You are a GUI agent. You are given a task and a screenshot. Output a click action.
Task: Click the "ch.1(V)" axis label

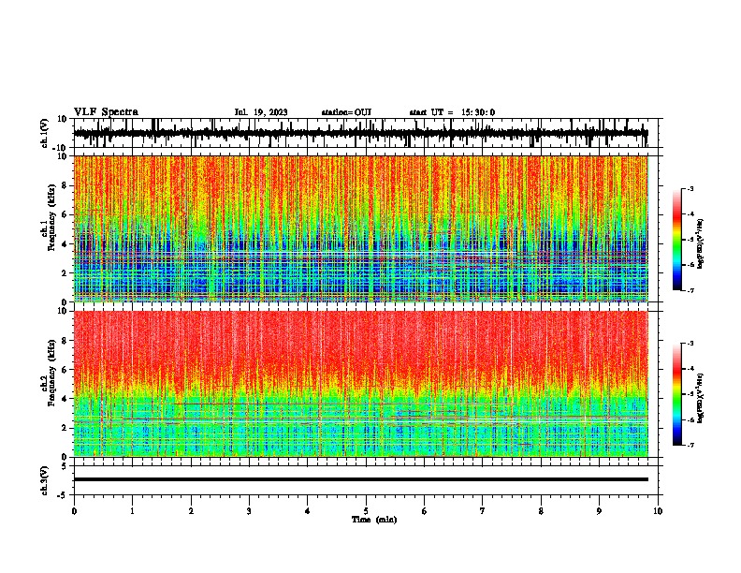[45, 133]
